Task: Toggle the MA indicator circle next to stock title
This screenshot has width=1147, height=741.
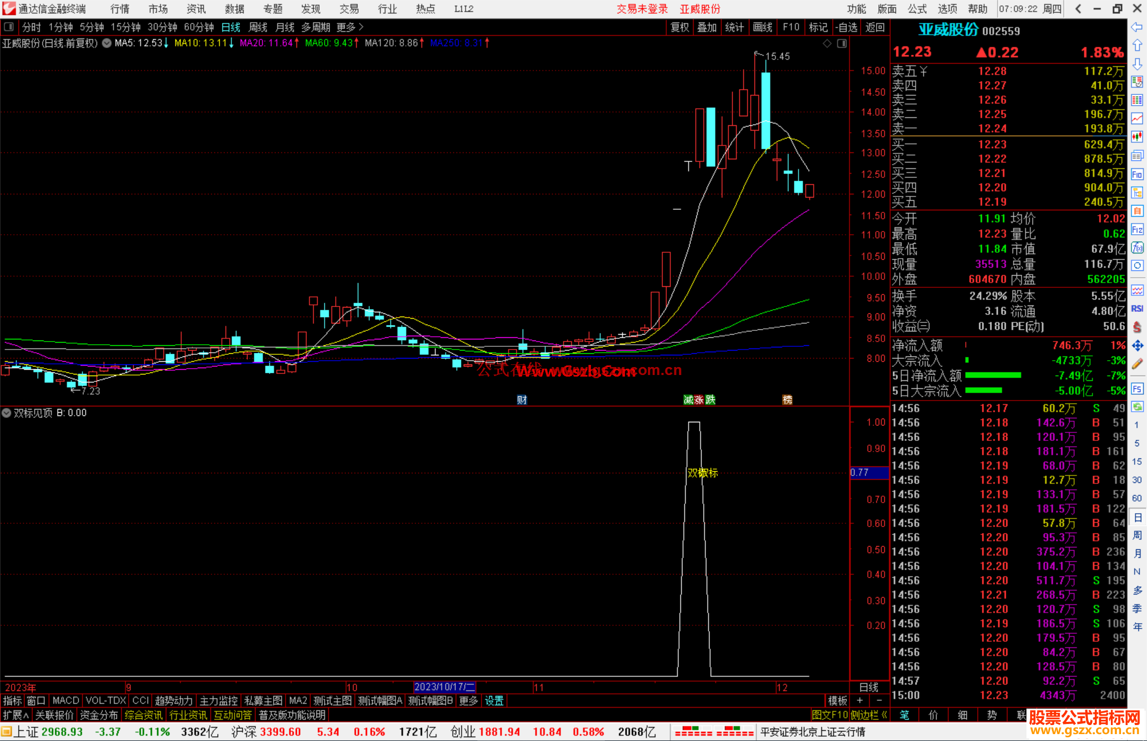Action: click(x=107, y=43)
